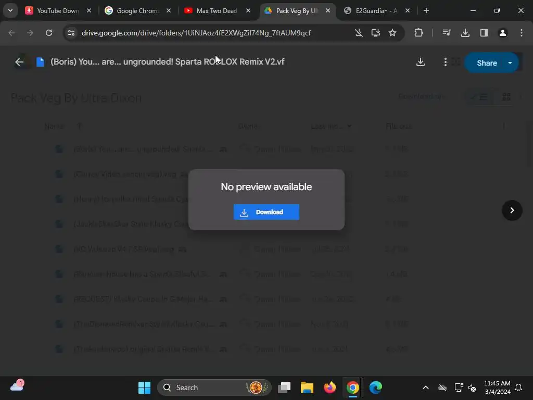Open File Explorer from the taskbar

[307, 387]
